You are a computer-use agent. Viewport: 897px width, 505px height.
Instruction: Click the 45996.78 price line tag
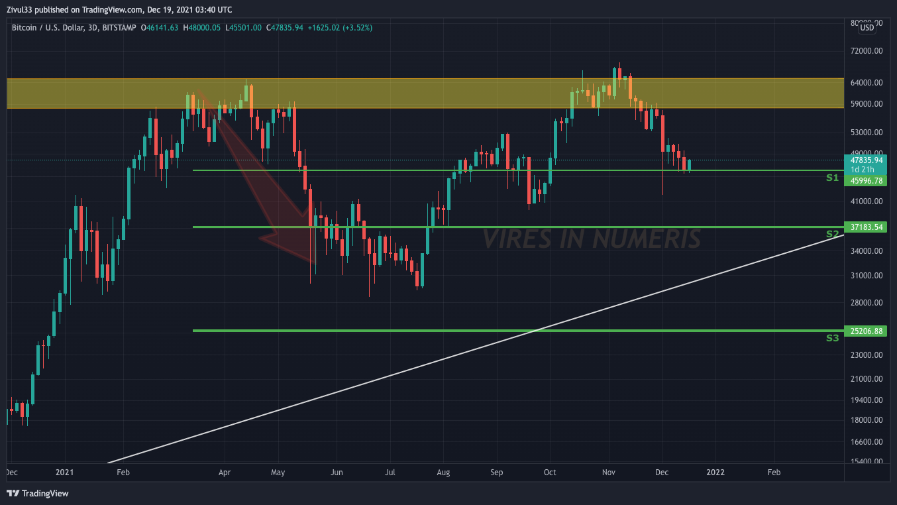867,181
